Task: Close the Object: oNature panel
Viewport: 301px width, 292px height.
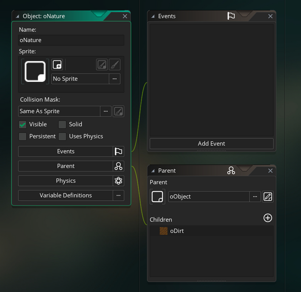Action: click(125, 16)
